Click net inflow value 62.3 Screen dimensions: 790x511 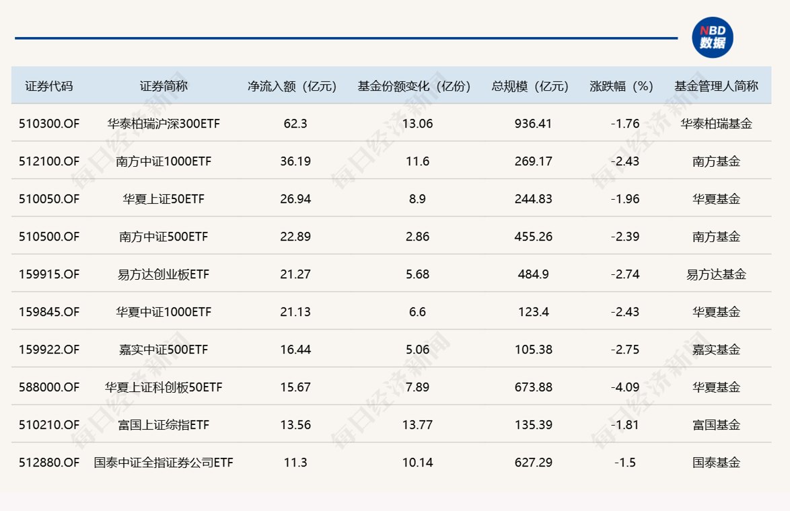point(295,123)
